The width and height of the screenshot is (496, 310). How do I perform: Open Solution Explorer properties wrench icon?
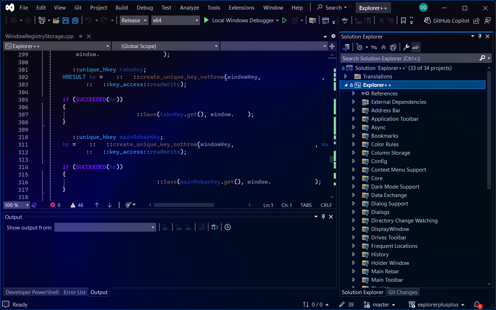(406, 47)
